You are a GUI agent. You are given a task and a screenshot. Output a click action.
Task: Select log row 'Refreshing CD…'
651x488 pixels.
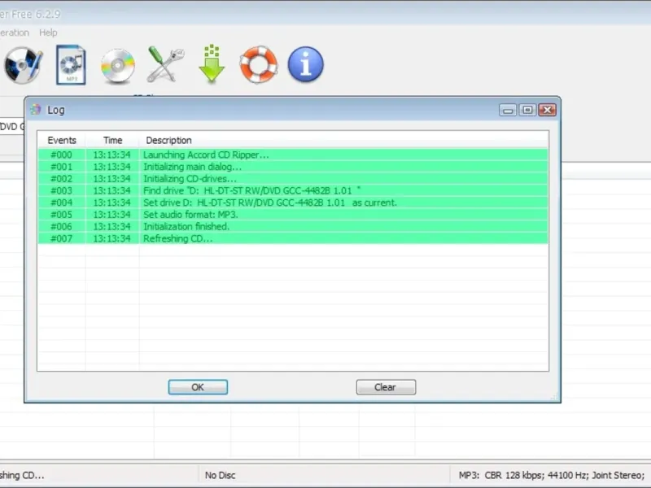coord(293,238)
